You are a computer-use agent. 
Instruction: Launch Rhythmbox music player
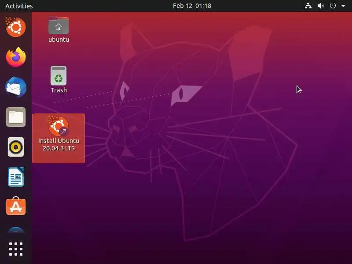pos(16,147)
